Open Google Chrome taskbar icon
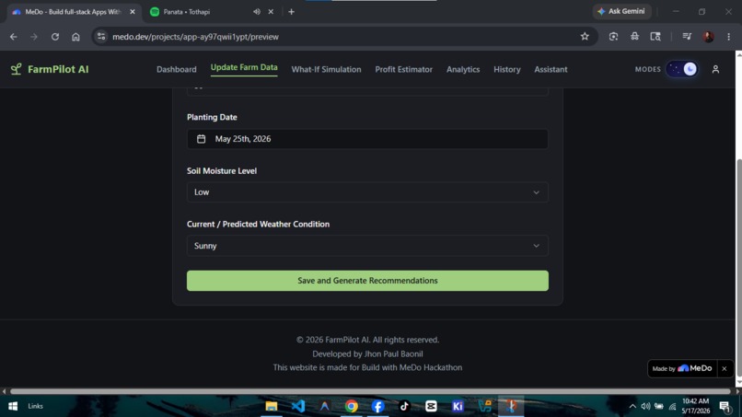This screenshot has width=742, height=417. click(x=351, y=406)
